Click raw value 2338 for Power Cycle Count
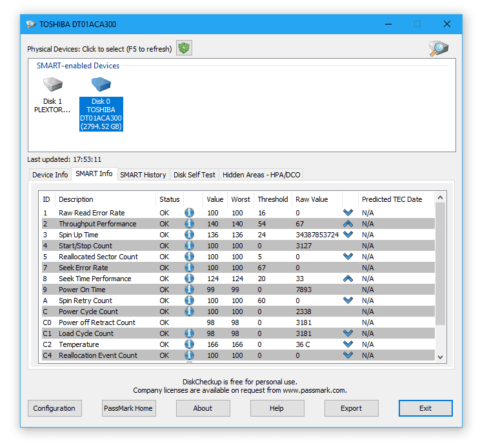The image size is (489, 445). (304, 311)
